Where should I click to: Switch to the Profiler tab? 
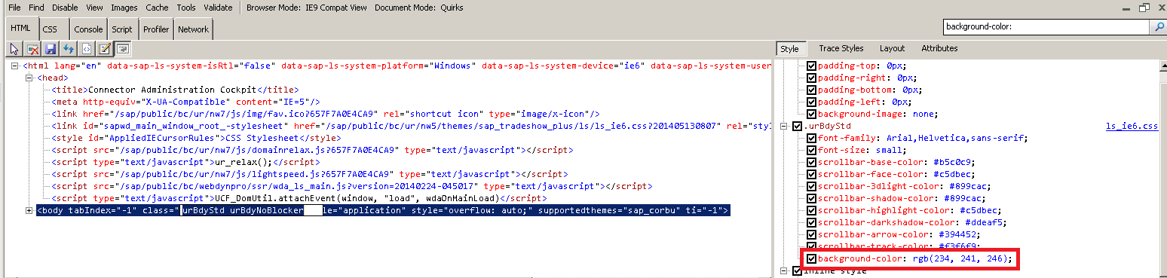click(156, 29)
